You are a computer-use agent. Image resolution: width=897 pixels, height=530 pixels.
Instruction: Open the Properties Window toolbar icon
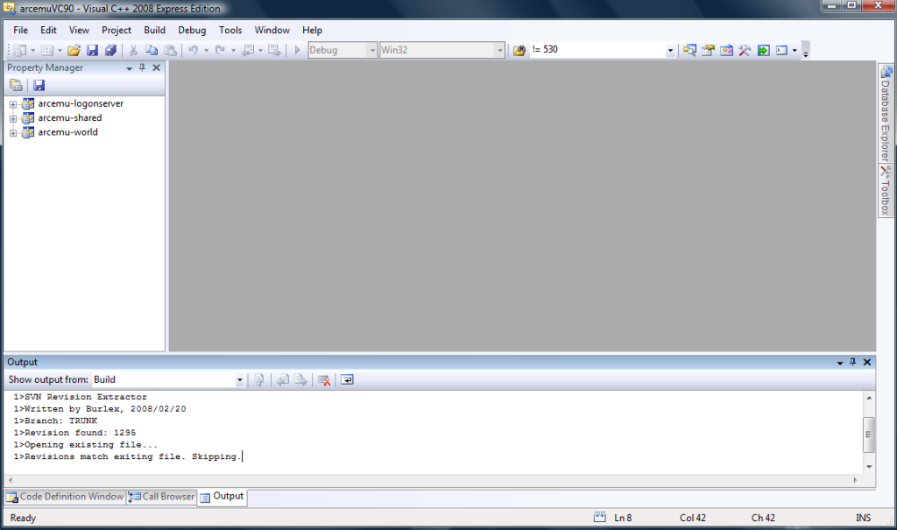[708, 50]
